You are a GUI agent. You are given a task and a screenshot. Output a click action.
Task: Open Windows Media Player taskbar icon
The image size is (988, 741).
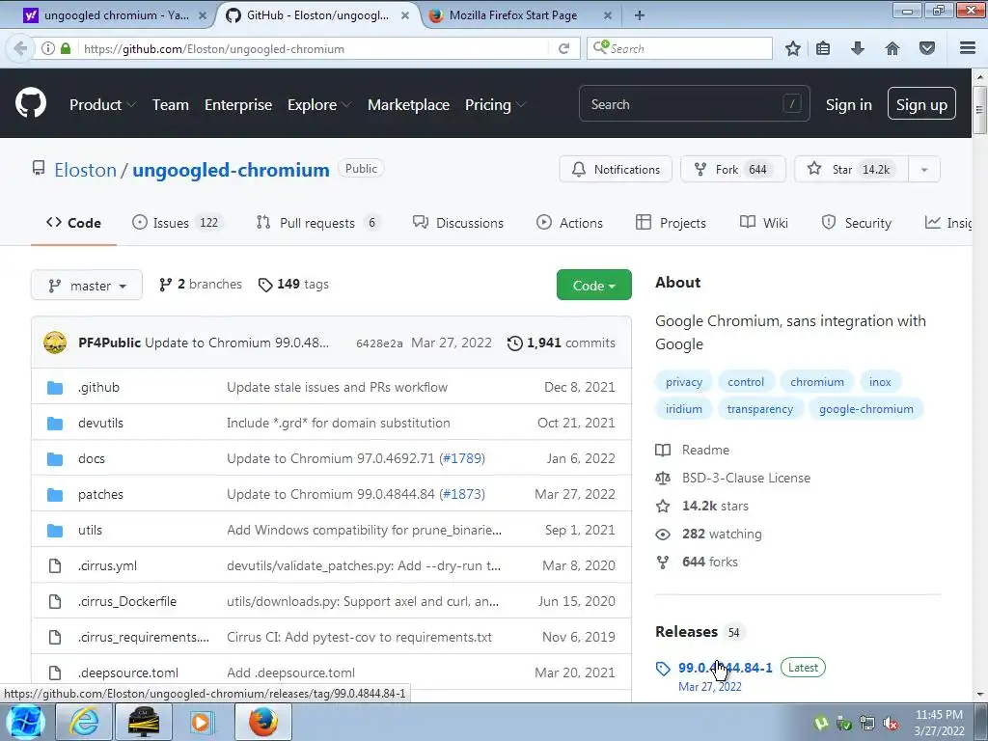pyautogui.click(x=201, y=722)
